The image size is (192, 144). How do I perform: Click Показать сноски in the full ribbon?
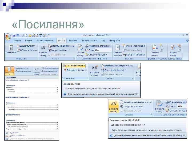point(57,55)
